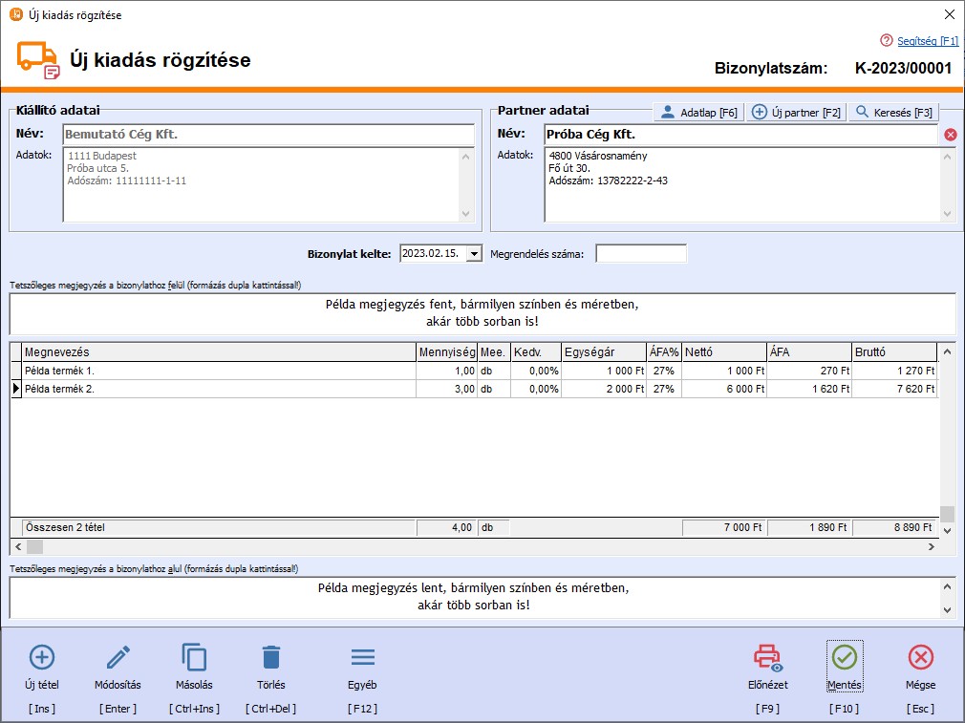Open the Segítség [F1] help link
This screenshot has width=965, height=723.
pyautogui.click(x=927, y=41)
